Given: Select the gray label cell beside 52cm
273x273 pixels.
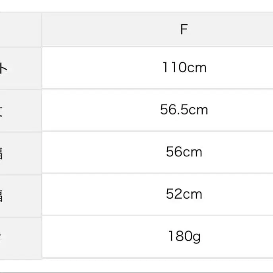Looking at the screenshot, I should pyautogui.click(x=20, y=194).
